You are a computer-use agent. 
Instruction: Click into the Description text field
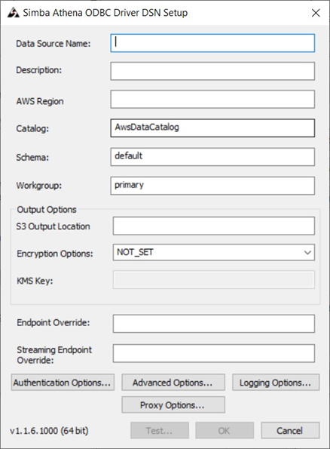coord(212,71)
